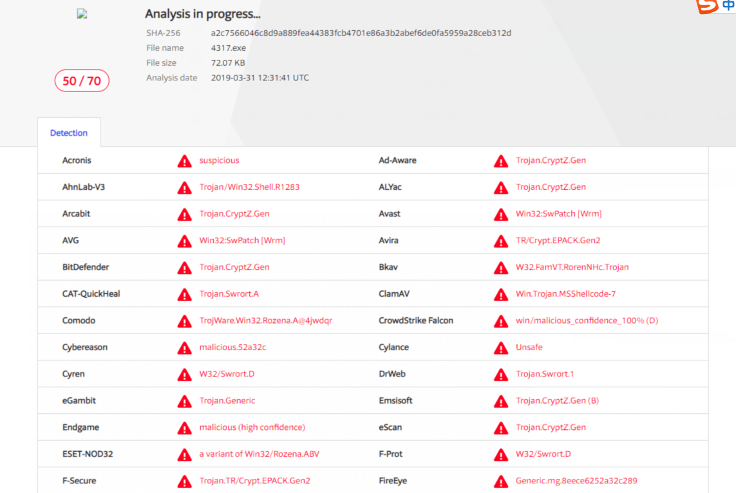Click 'W32.FamVT.RorenNHc.Trojan' detection
The width and height of the screenshot is (736, 493).
click(572, 267)
